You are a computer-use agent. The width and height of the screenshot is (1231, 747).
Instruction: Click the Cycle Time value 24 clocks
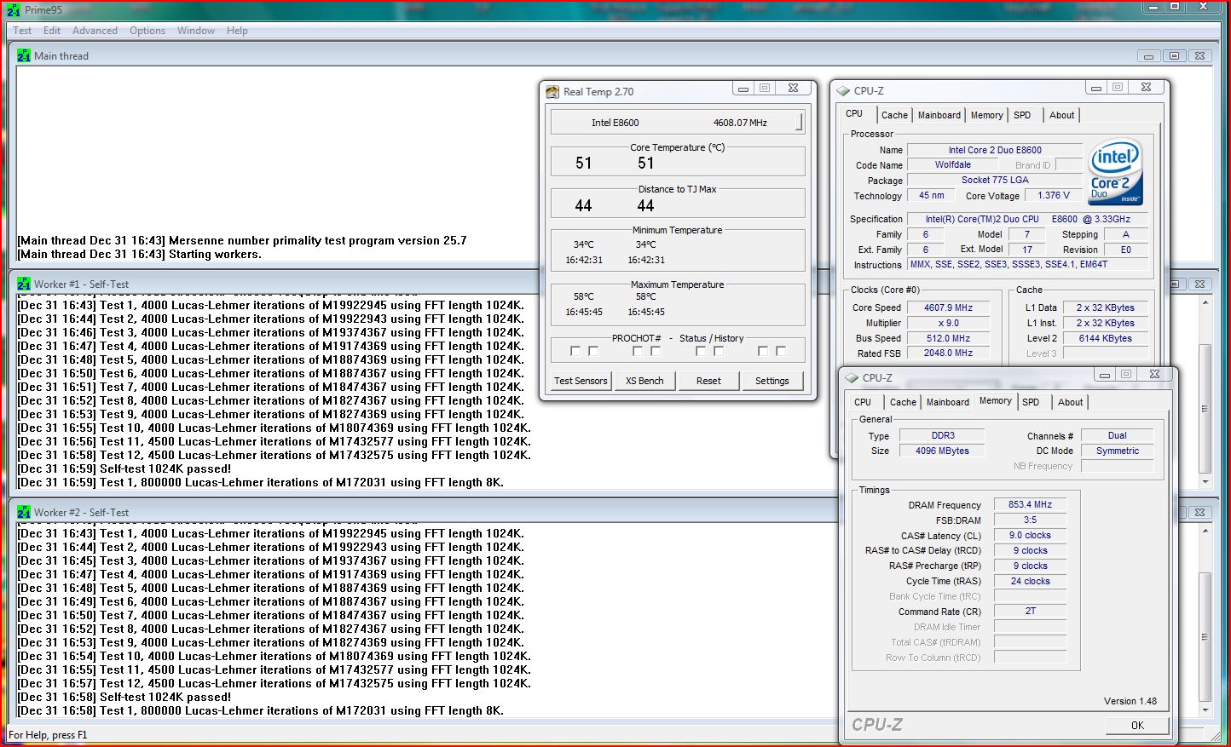[x=1030, y=581]
